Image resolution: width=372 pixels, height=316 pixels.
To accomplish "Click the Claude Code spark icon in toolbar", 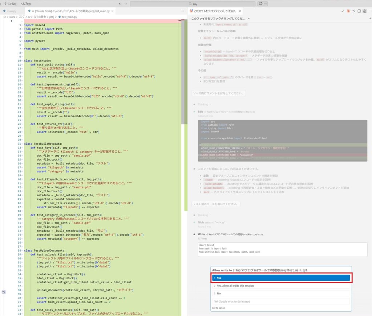I will click(348, 11).
